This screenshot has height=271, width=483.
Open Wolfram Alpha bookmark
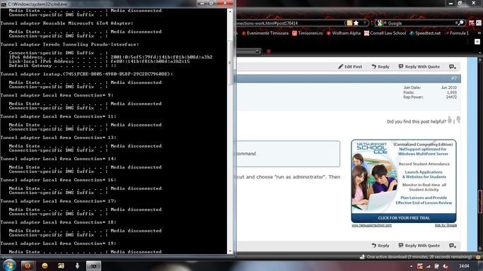pyautogui.click(x=343, y=33)
